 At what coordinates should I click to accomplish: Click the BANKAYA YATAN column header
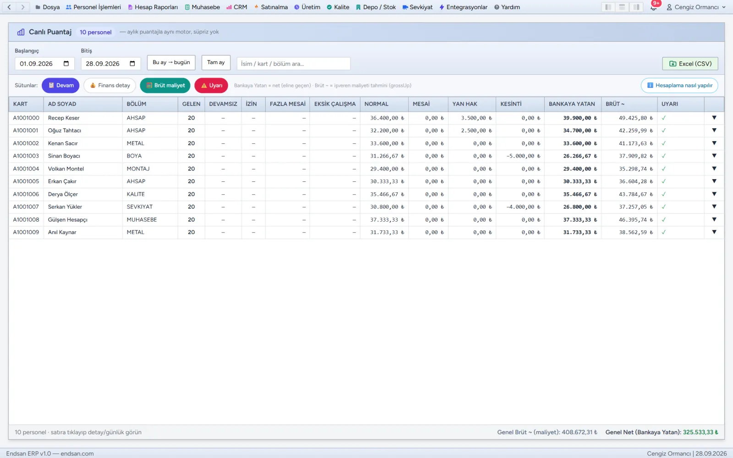(573, 104)
